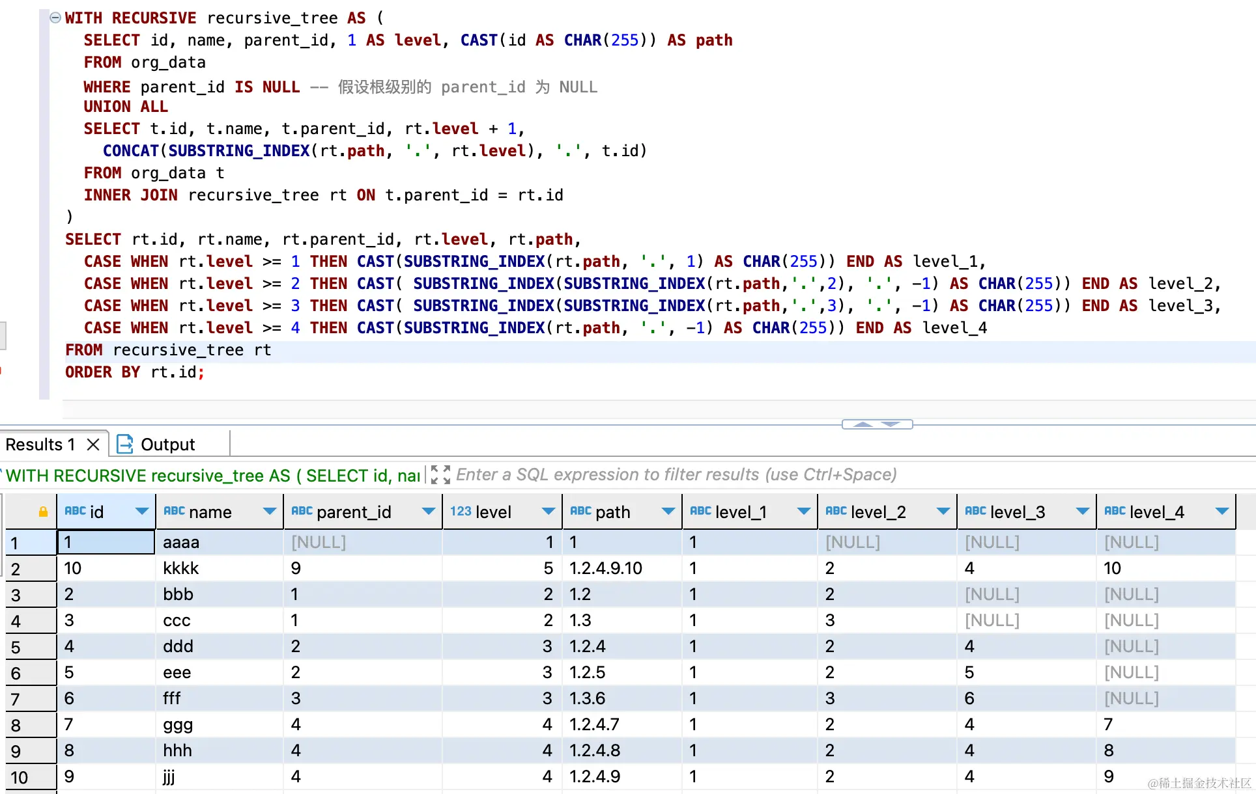Screen dimensions: 1256x794
Task: Click the SQL filter expression input field
Action: coord(676,474)
